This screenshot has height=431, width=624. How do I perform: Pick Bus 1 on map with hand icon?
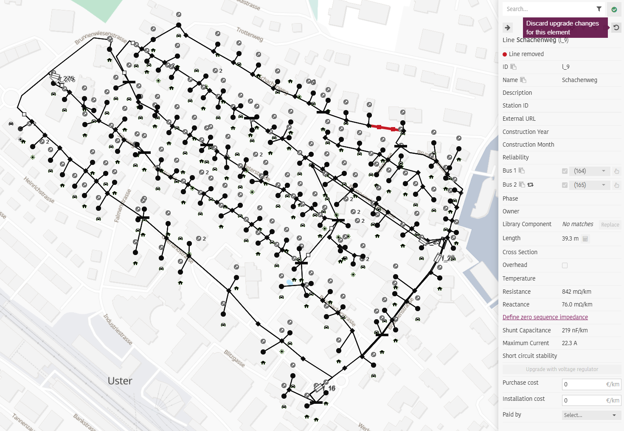click(x=616, y=171)
